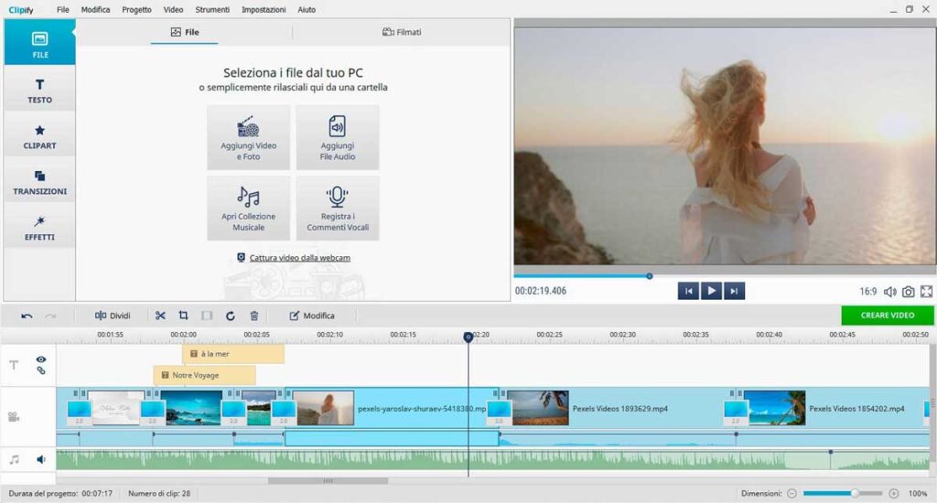Open the File menu
Image resolution: width=937 pixels, height=503 pixels.
coord(63,9)
